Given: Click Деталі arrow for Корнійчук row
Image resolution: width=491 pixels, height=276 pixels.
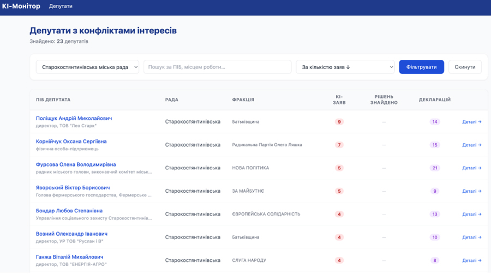Looking at the screenshot, I should [472, 145].
